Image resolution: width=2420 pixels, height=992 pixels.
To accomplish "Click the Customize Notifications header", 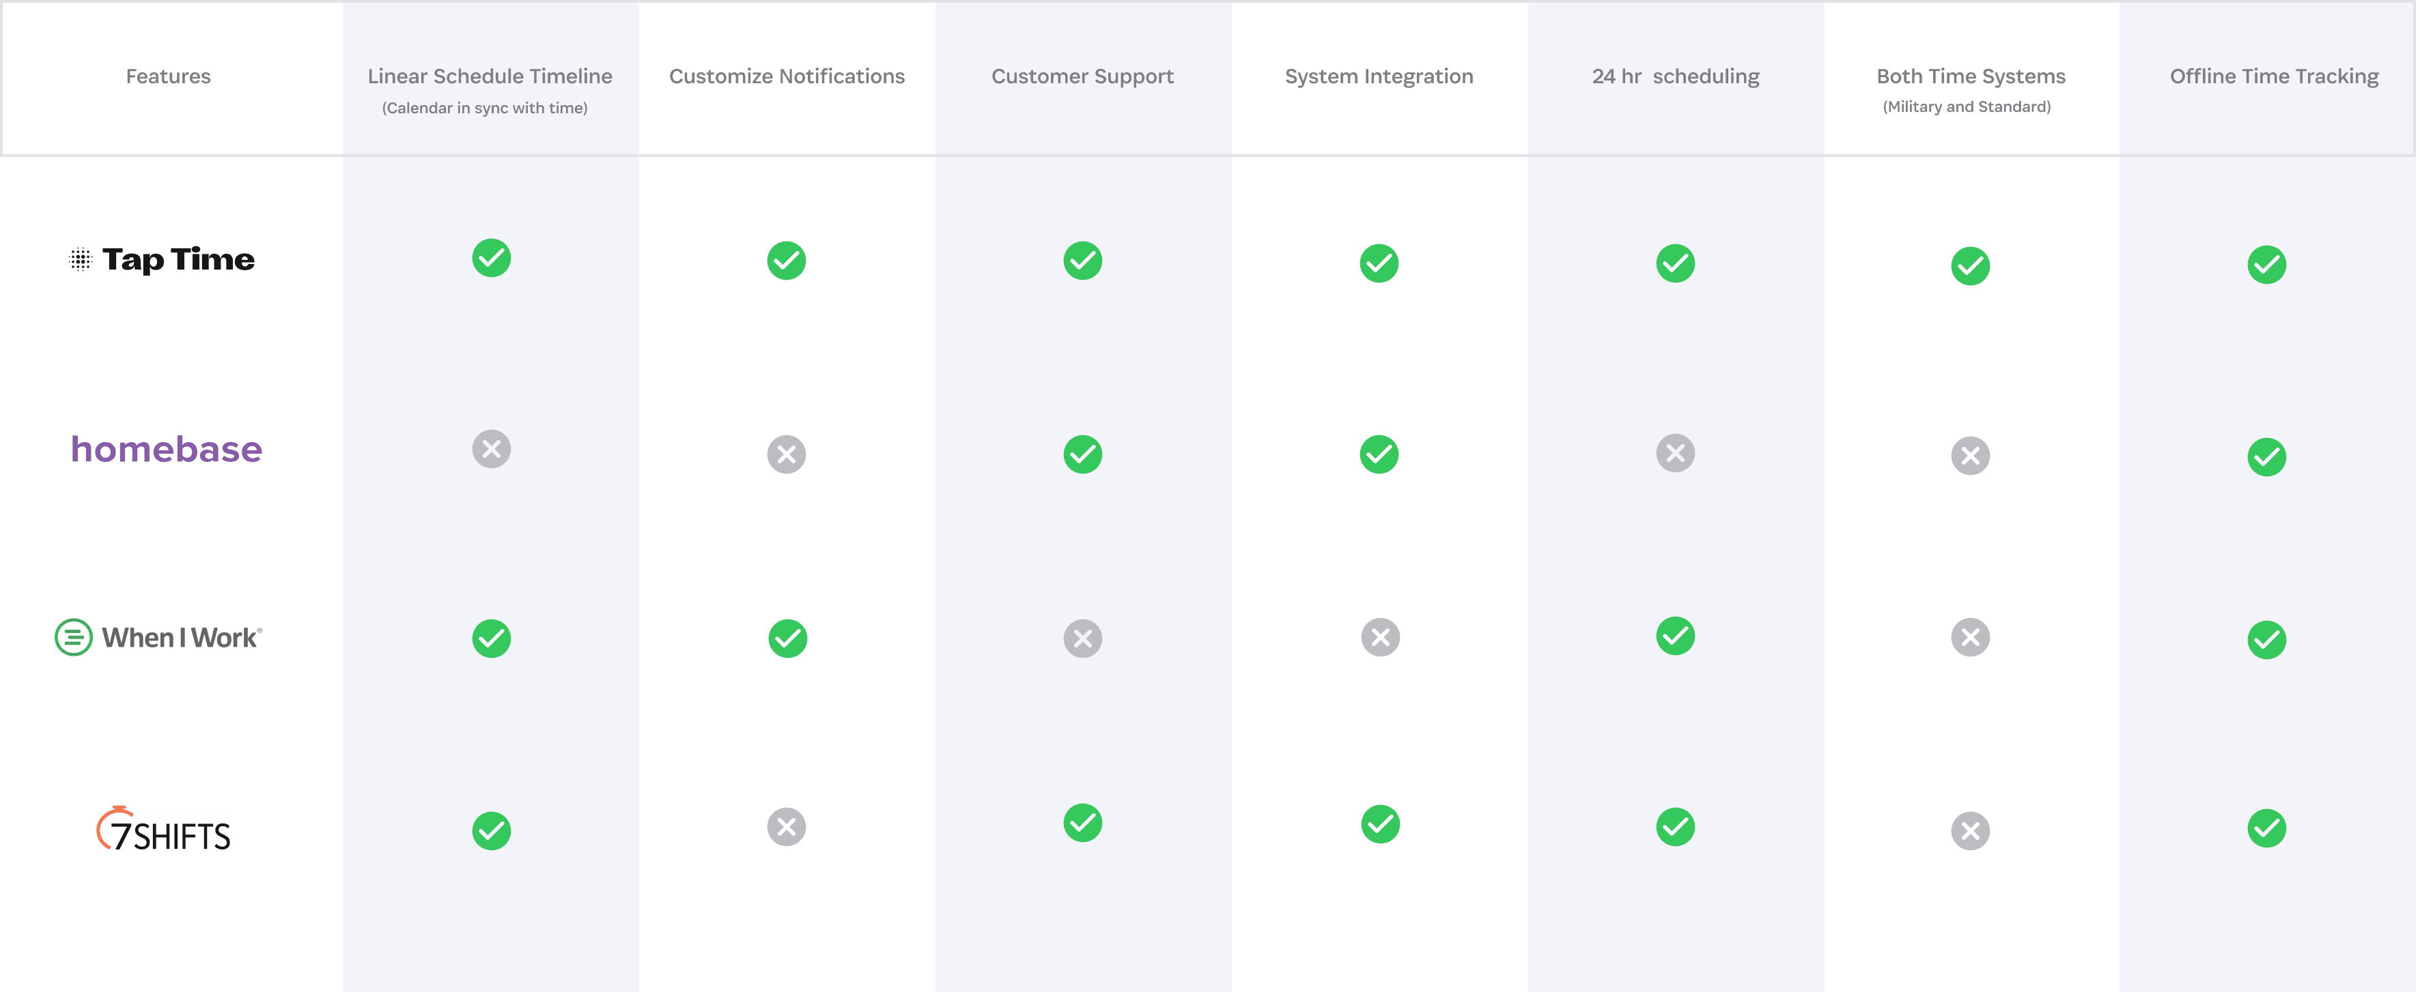I will pos(787,76).
